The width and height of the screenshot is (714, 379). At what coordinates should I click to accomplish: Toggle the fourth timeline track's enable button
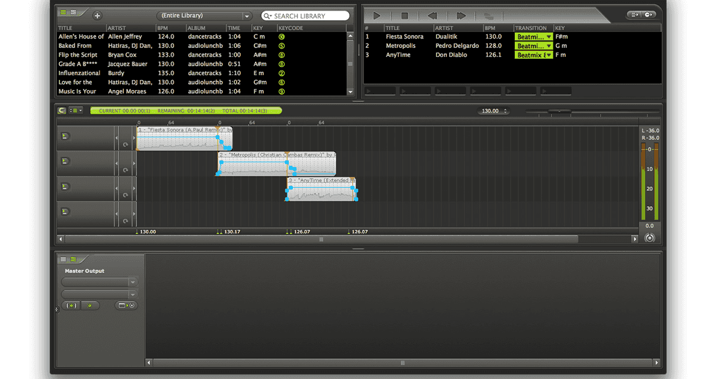(x=64, y=211)
